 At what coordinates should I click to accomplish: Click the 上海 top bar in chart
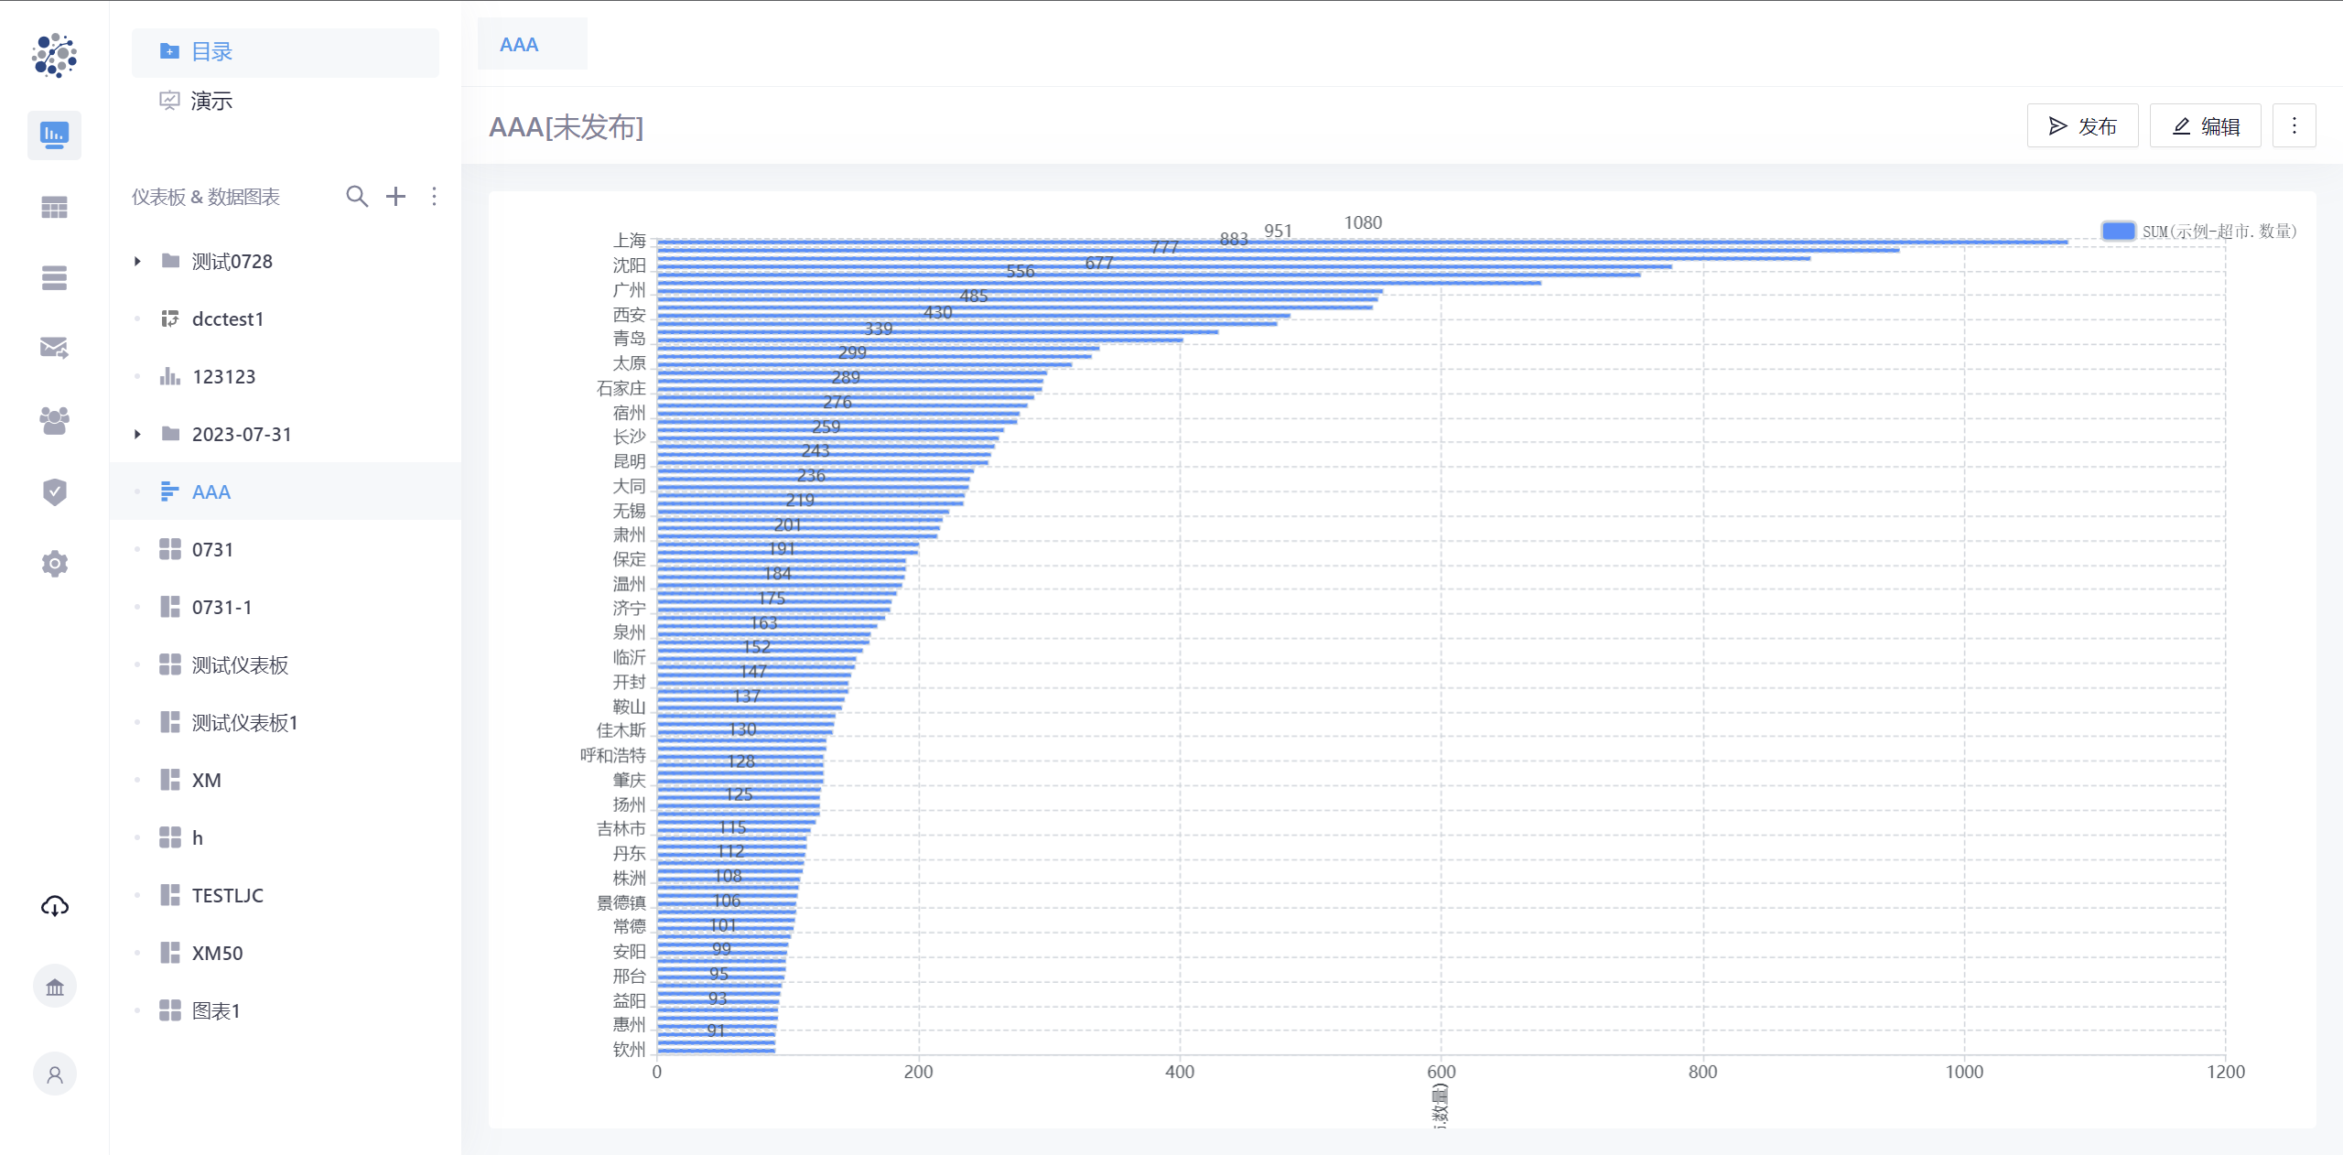[1362, 242]
